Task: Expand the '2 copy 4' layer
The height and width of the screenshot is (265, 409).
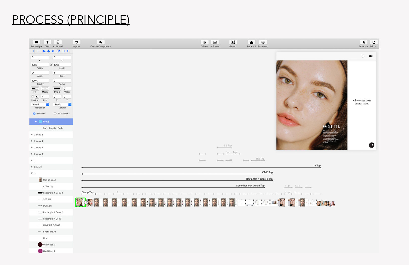Action: 32,141
